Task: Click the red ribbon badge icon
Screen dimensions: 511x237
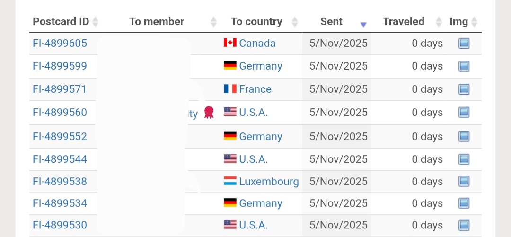Action: pos(209,112)
